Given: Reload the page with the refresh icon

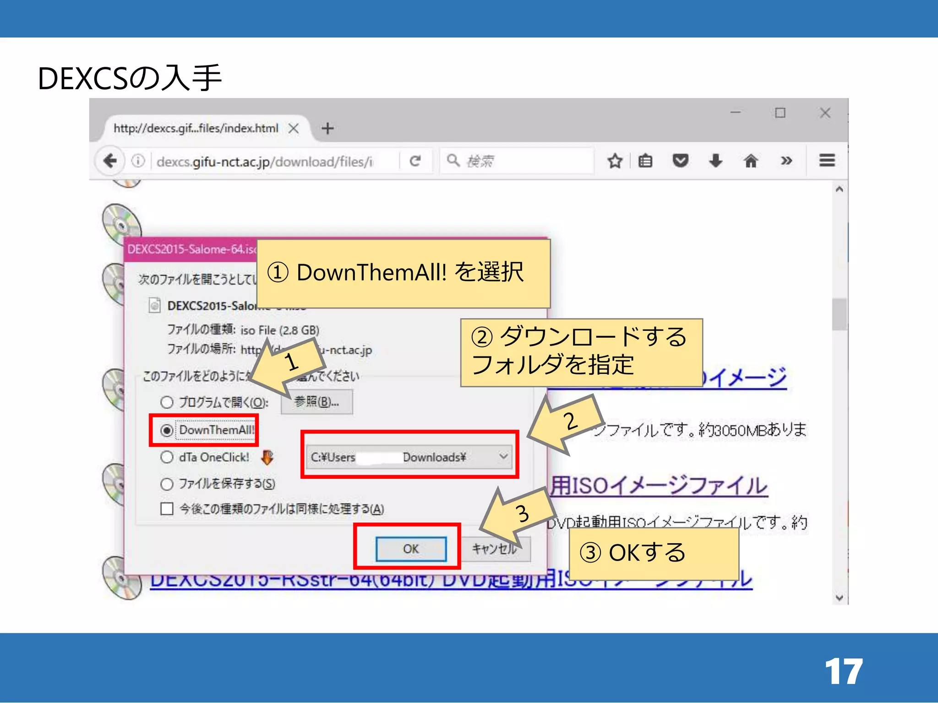Looking at the screenshot, I should coord(415,161).
